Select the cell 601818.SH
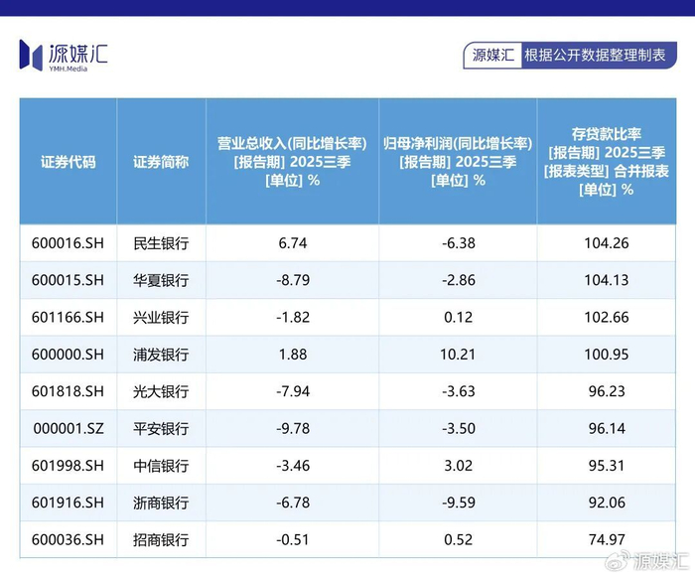The width and height of the screenshot is (695, 578). point(68,391)
